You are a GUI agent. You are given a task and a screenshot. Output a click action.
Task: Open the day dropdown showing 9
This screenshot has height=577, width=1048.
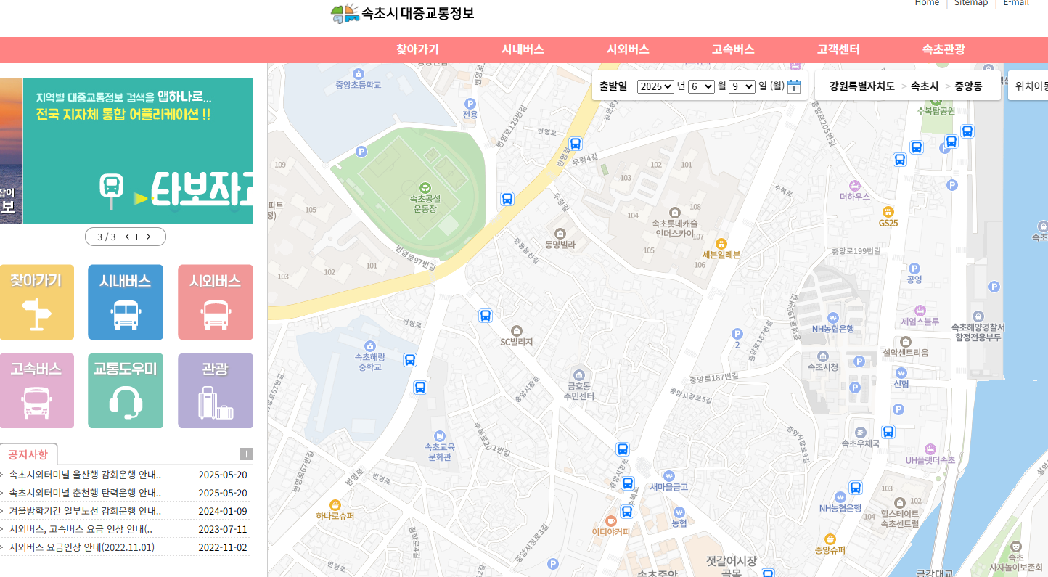(x=741, y=86)
